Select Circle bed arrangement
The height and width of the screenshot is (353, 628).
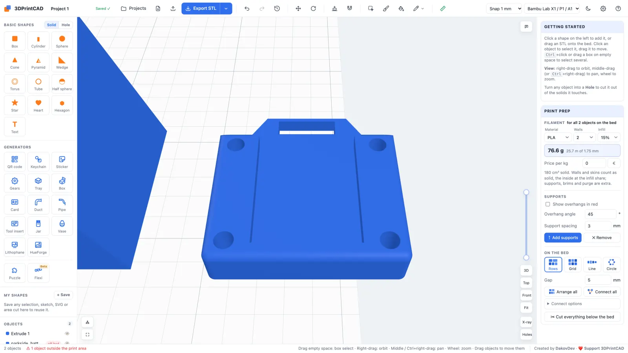[612, 264]
